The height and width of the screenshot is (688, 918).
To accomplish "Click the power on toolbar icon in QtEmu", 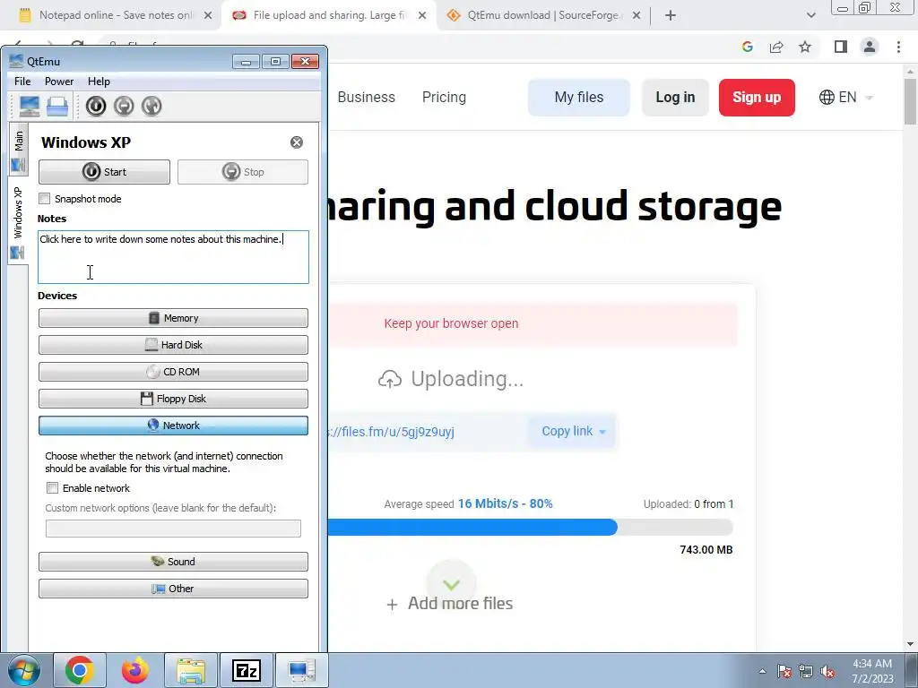I will [x=96, y=106].
